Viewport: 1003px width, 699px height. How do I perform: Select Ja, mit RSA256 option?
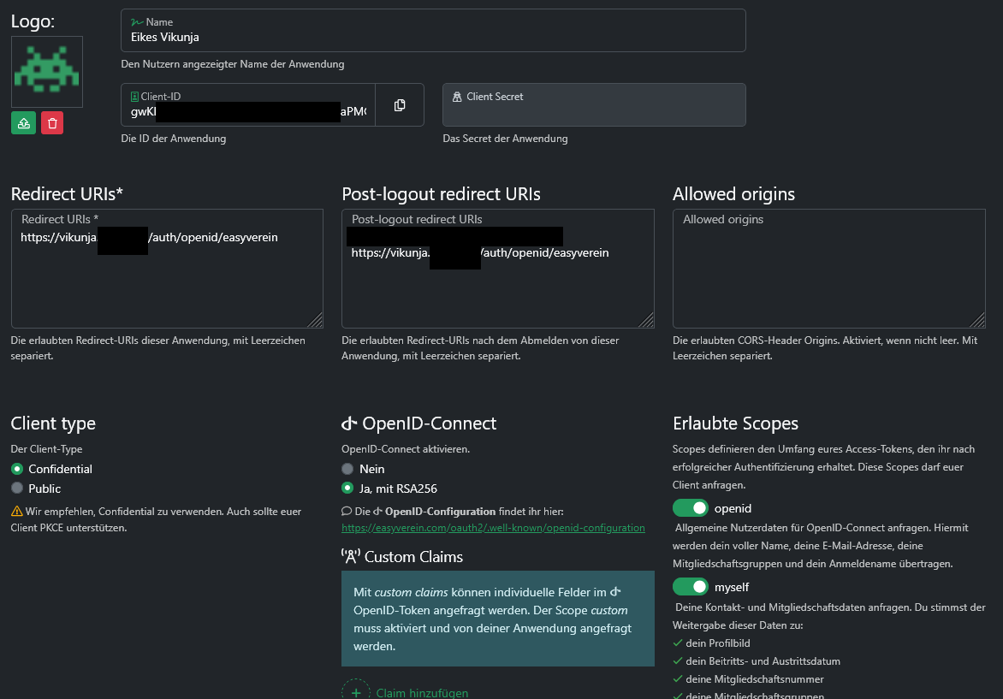(347, 489)
